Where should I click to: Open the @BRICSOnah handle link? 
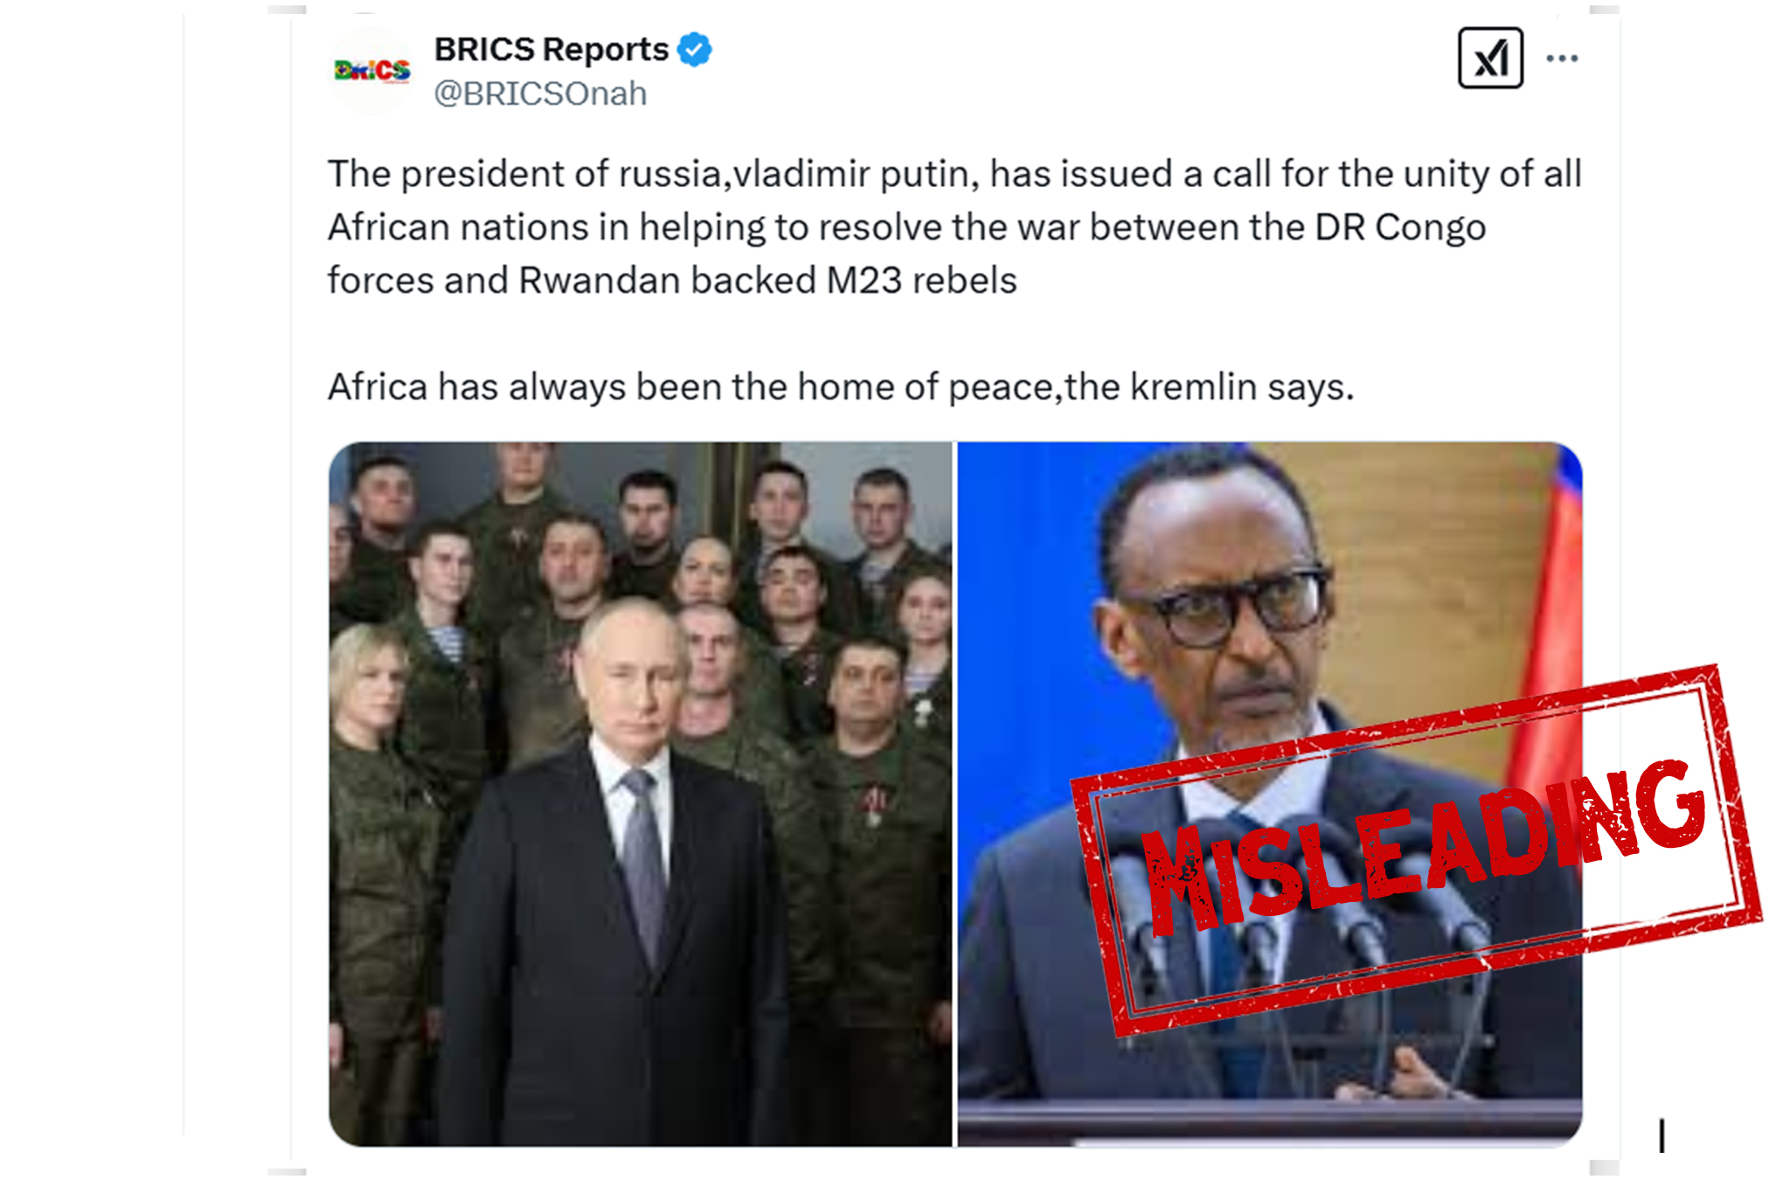coord(540,94)
